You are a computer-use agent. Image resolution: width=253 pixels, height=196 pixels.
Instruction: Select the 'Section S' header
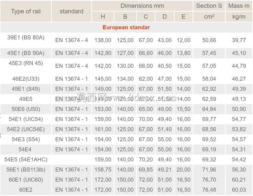pos(209,6)
